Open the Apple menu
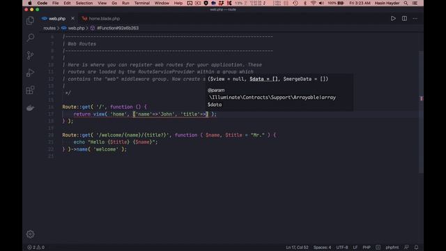The height and width of the screenshot is (251, 446). (x=30, y=3)
